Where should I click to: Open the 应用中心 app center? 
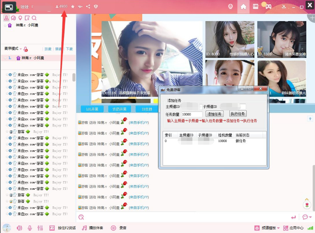tap(293, 228)
